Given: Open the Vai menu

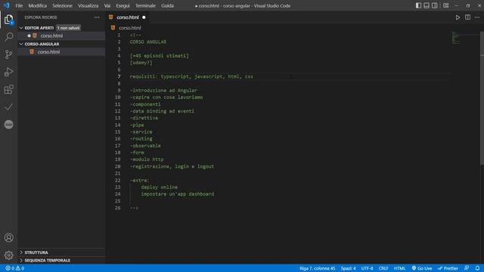Looking at the screenshot, I should (107, 5).
